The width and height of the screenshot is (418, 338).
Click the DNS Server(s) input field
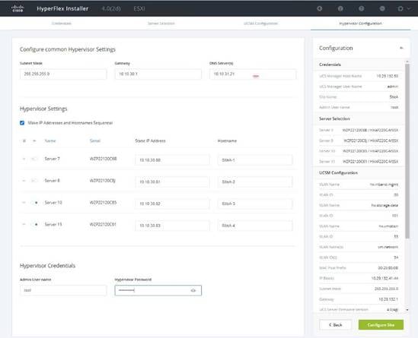253,74
